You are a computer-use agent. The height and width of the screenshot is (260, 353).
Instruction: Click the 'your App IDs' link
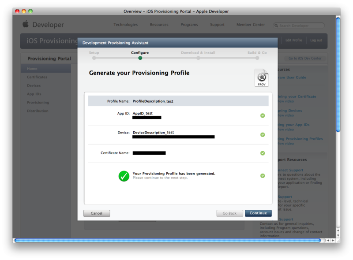tap(294, 125)
